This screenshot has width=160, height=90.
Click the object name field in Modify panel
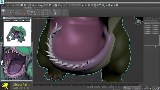coord(151,21)
